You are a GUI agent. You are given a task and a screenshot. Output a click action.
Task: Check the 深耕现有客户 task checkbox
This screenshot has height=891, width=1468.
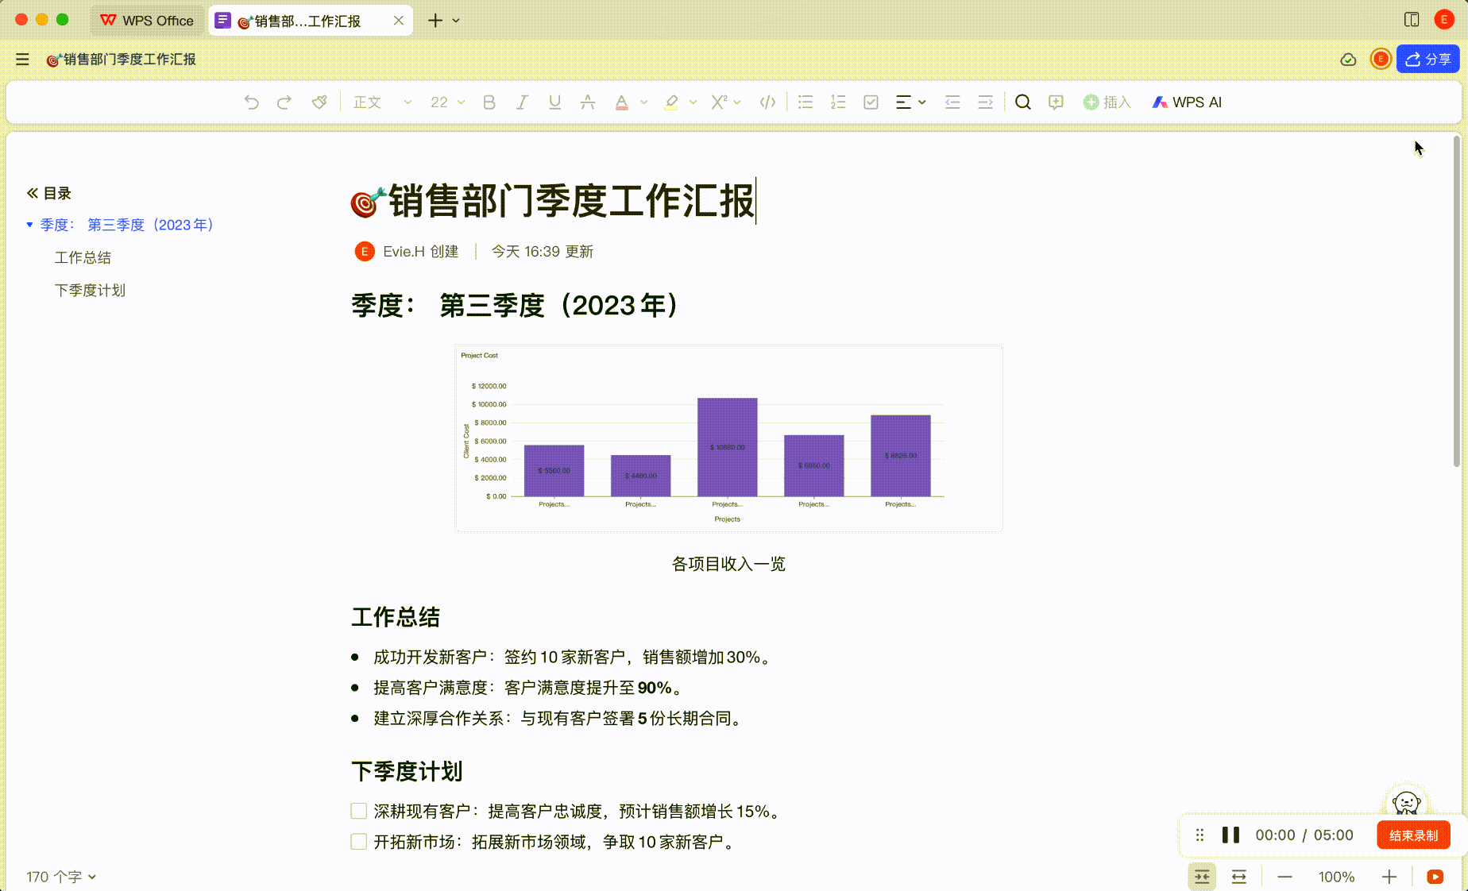click(x=358, y=811)
